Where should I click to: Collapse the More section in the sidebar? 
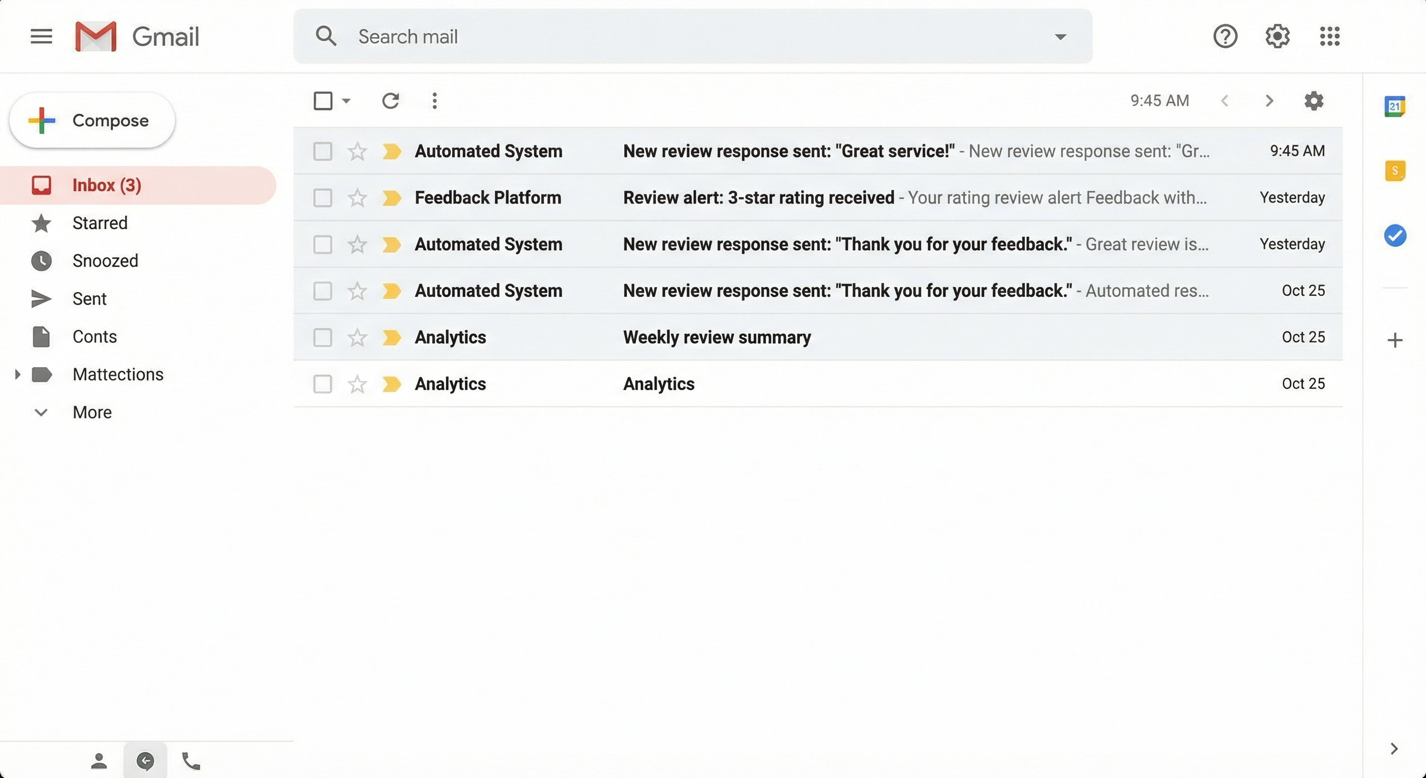click(x=41, y=412)
